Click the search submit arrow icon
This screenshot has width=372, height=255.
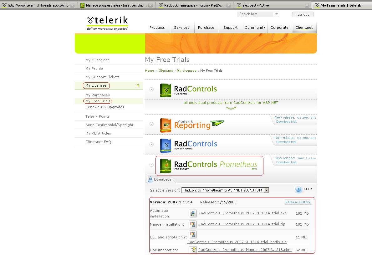[x=276, y=14]
